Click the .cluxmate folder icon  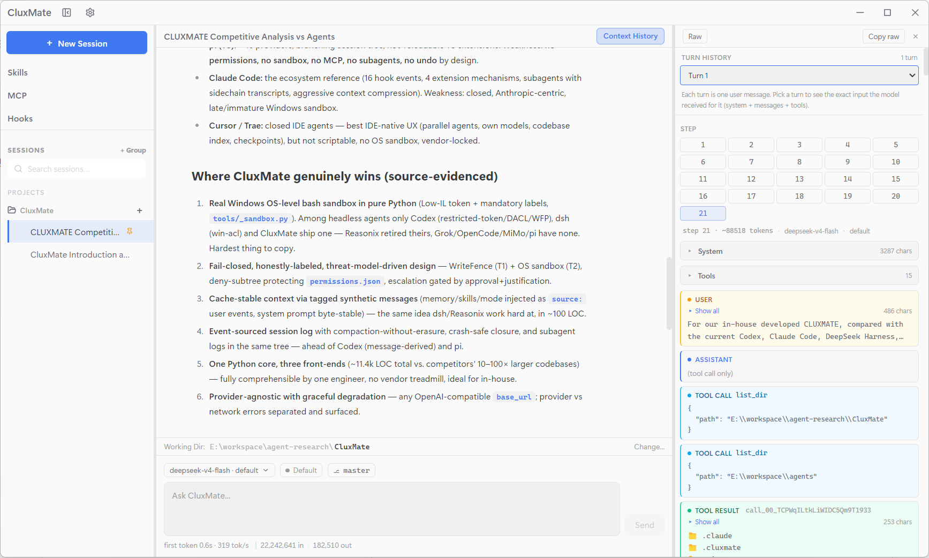[x=692, y=548]
